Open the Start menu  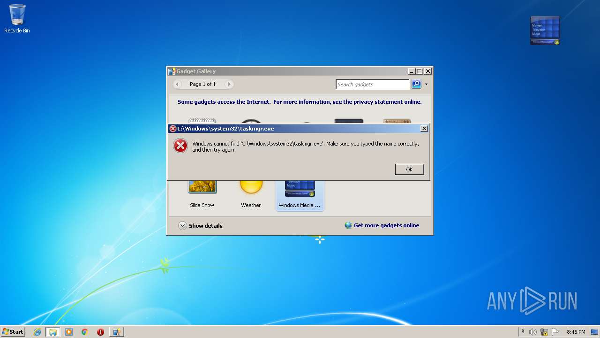(x=13, y=332)
